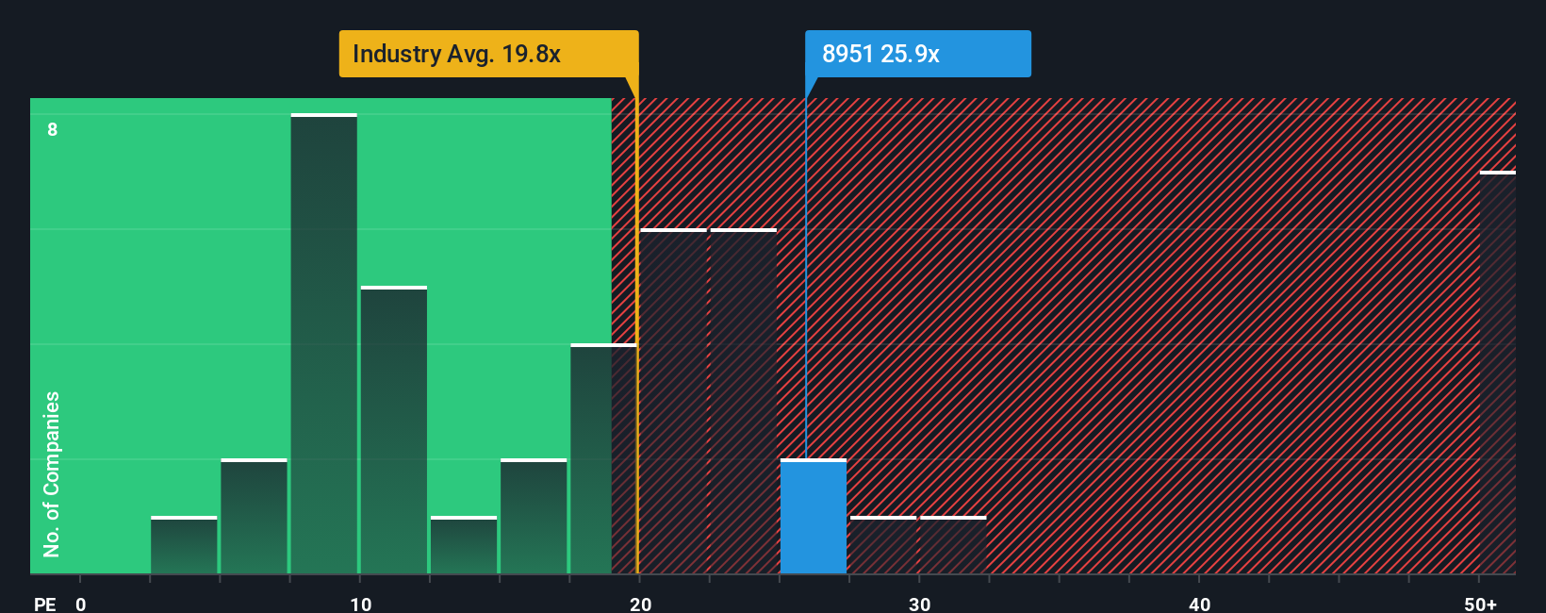Click the bar at PE 12.5-15
Screen dimensions: 1546x613
point(464,545)
